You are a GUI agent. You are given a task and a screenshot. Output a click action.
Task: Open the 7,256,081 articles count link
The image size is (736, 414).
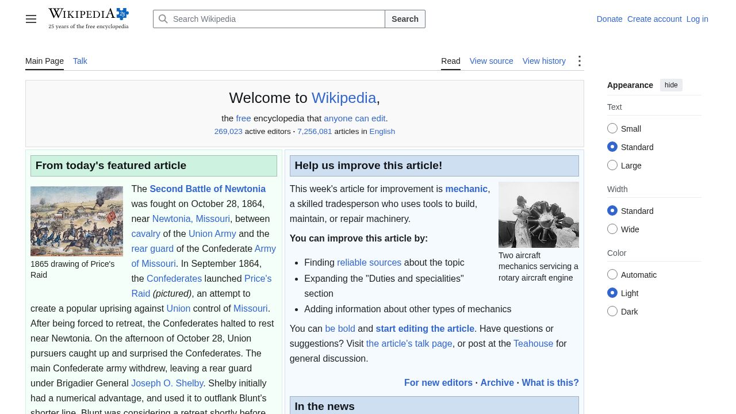tap(315, 131)
